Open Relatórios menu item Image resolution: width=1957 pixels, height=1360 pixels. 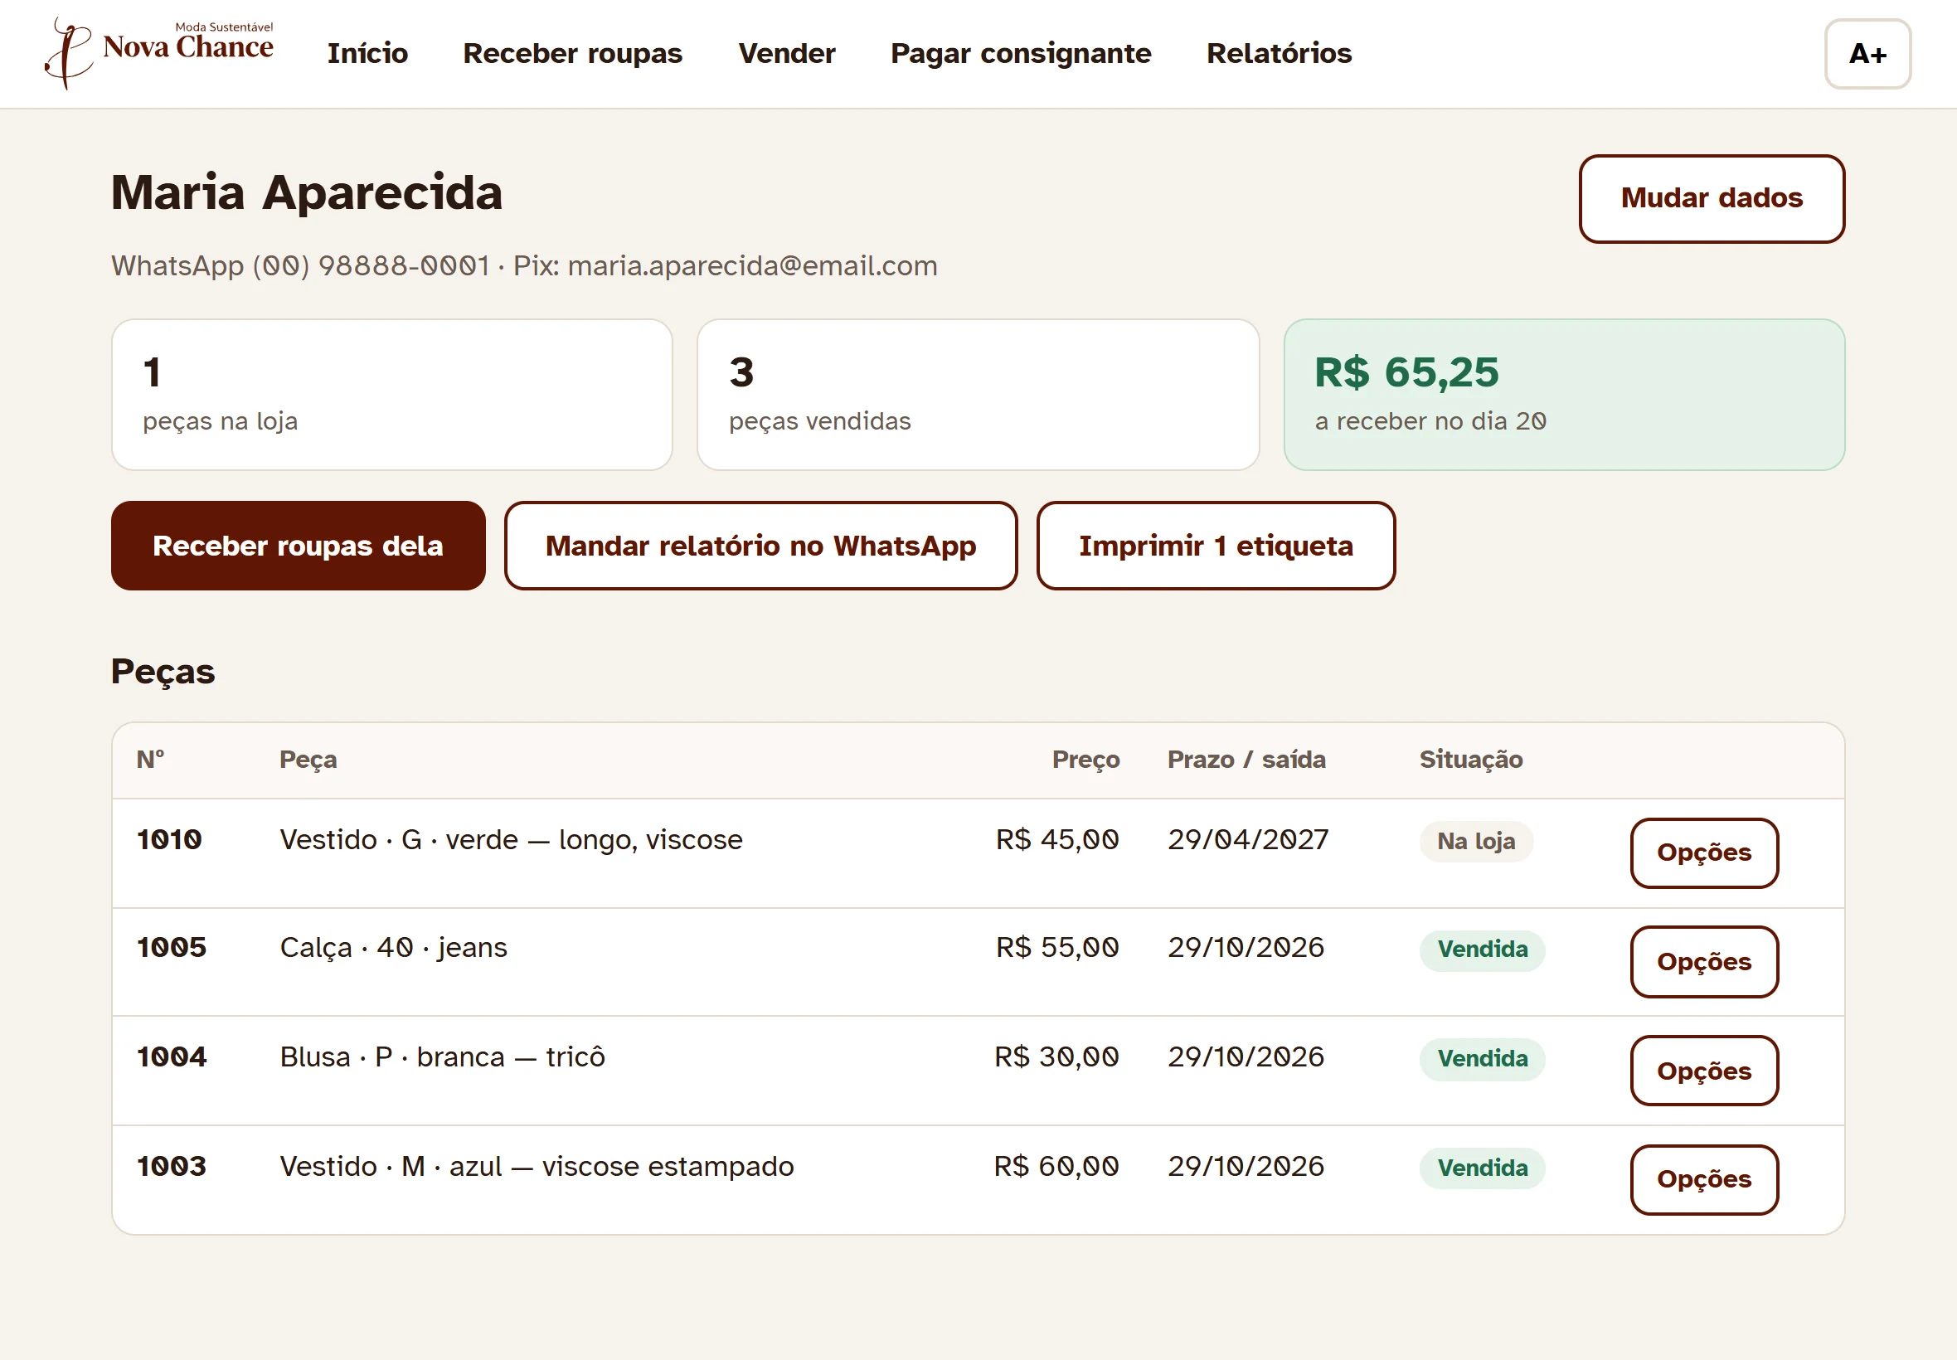coord(1279,54)
